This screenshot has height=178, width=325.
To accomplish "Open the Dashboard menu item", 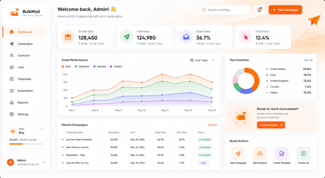I will (26, 32).
